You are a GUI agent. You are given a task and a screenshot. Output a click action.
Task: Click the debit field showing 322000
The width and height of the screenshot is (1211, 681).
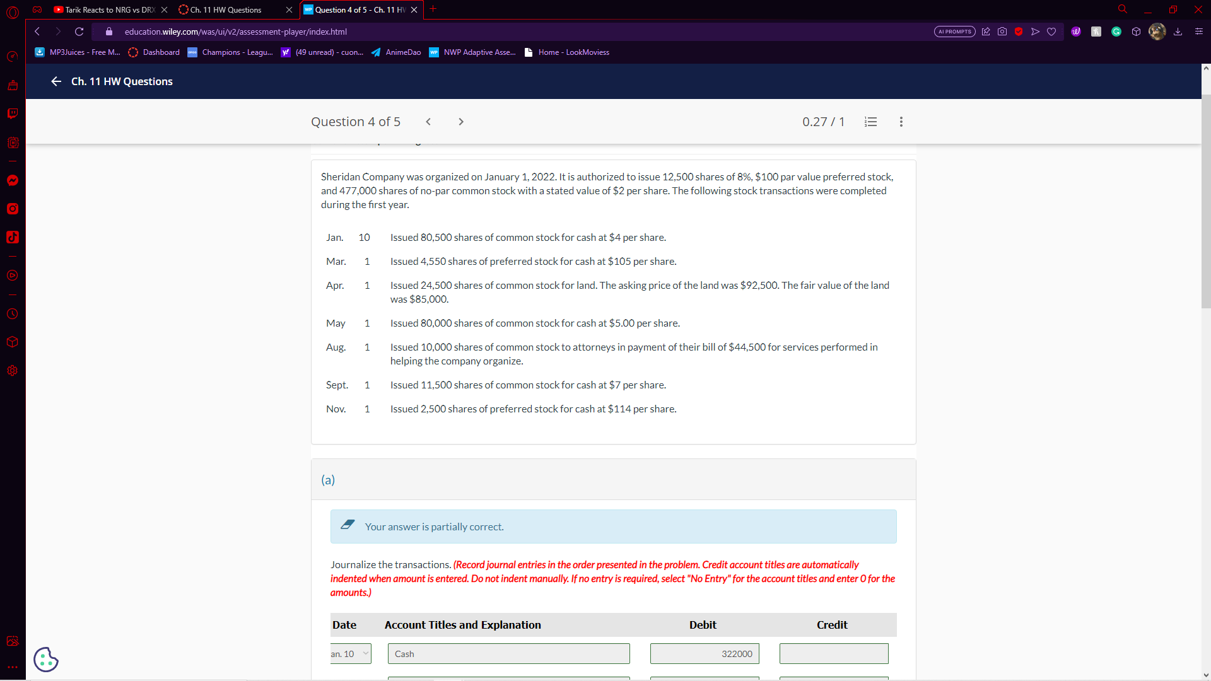click(705, 654)
